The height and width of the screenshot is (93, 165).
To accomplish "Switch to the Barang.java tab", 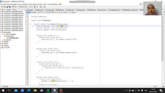I will 81,10.
